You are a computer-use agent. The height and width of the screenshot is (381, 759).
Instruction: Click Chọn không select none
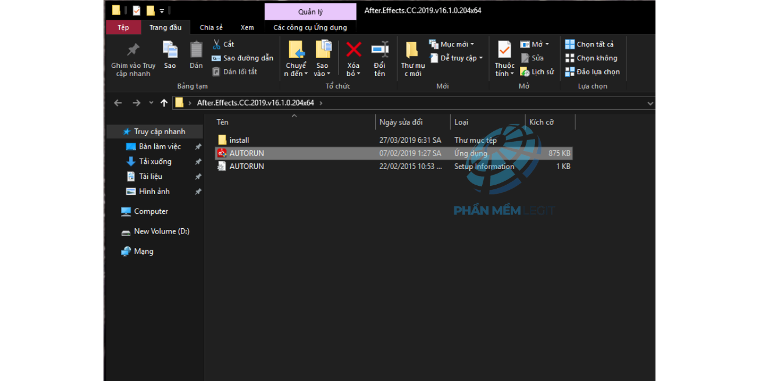click(591, 58)
